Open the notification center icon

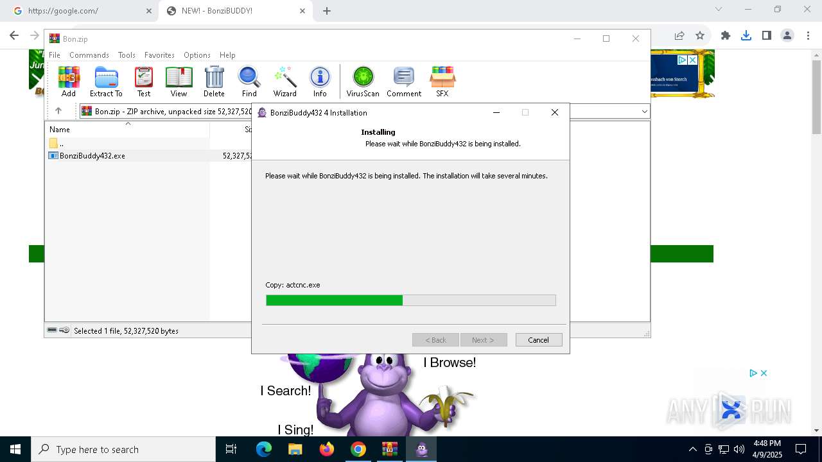(801, 449)
